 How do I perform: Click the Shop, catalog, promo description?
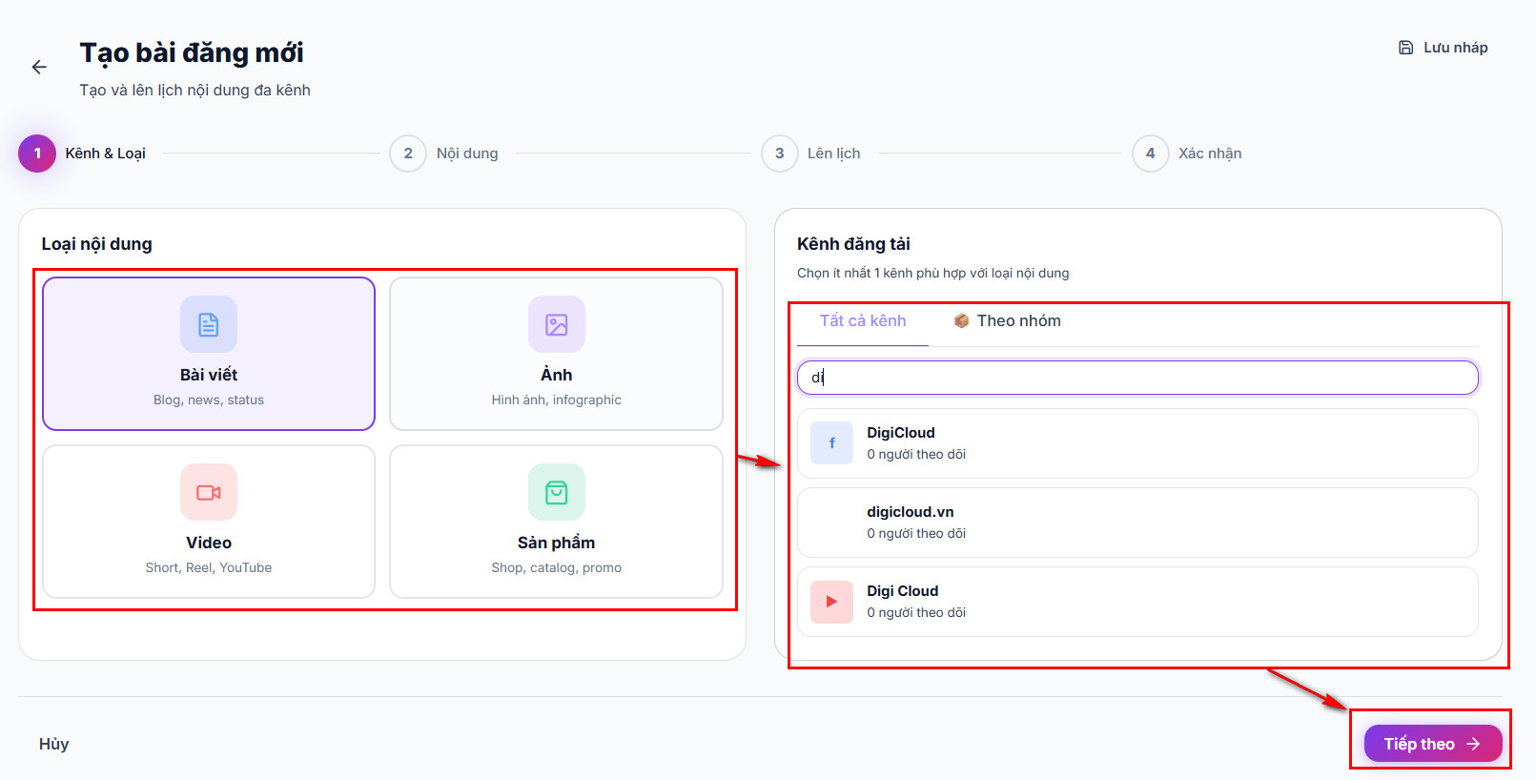pos(557,568)
